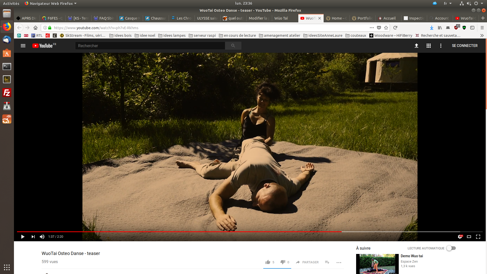Image resolution: width=487 pixels, height=274 pixels.
Task: Switch to theater mode view
Action: point(469,237)
